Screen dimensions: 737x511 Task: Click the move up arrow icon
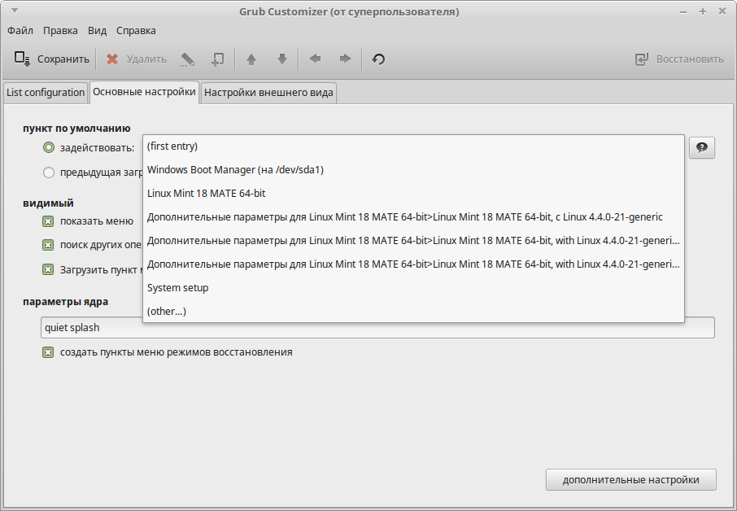coord(251,59)
